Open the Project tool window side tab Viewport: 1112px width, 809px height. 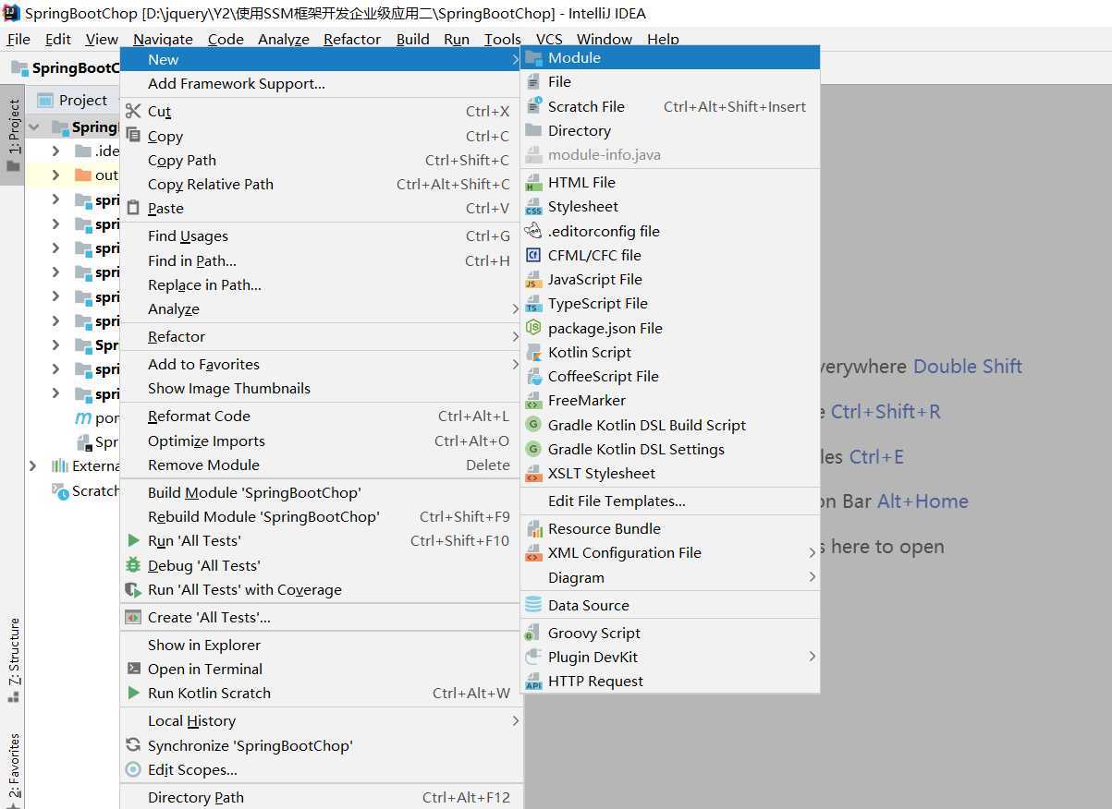[x=13, y=136]
